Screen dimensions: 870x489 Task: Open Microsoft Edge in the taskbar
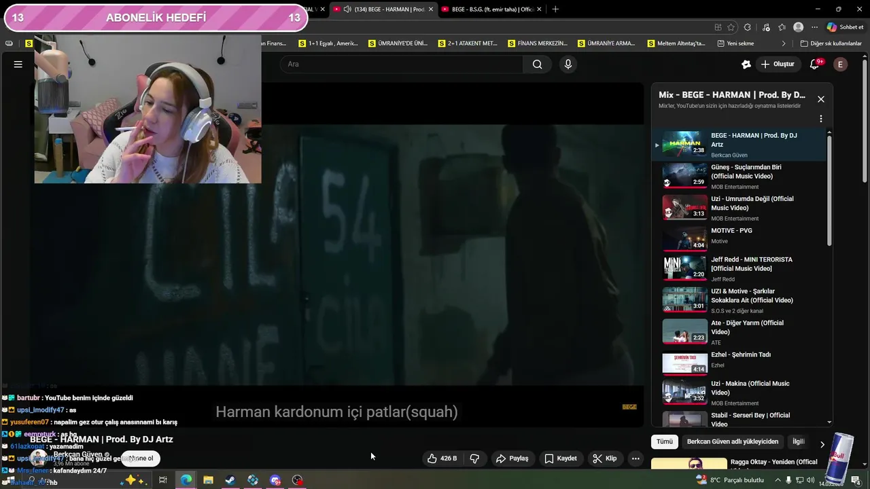click(186, 480)
